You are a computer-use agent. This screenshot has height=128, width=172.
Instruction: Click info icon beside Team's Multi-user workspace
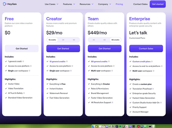[112, 71]
